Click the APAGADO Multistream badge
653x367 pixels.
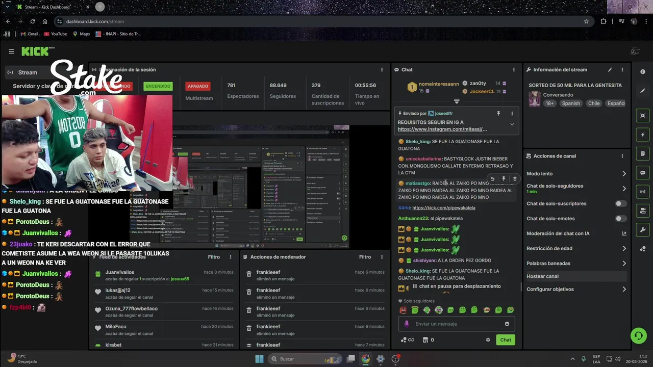[198, 86]
